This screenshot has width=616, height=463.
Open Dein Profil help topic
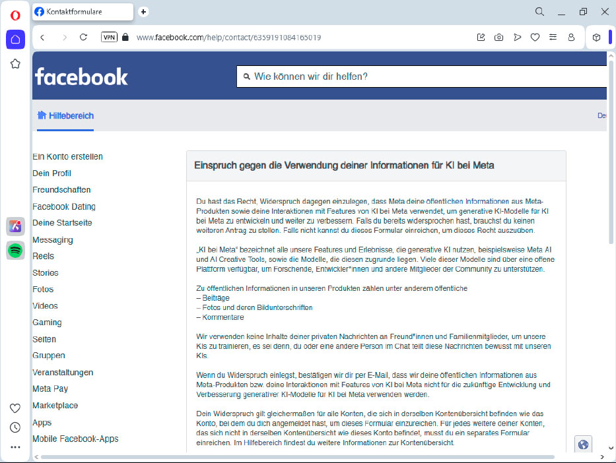tap(52, 173)
